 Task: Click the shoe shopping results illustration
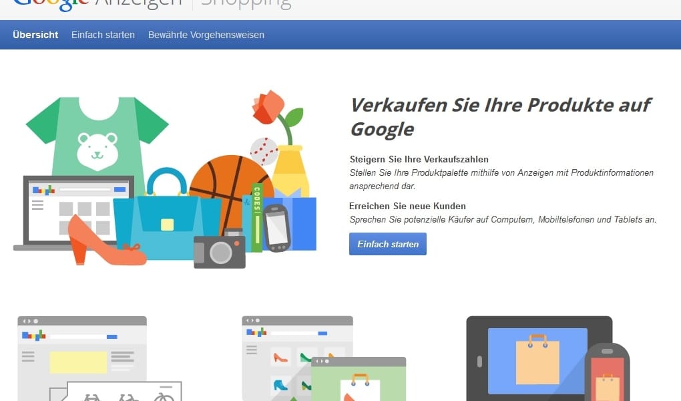(324, 358)
